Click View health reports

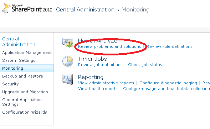point(98,89)
